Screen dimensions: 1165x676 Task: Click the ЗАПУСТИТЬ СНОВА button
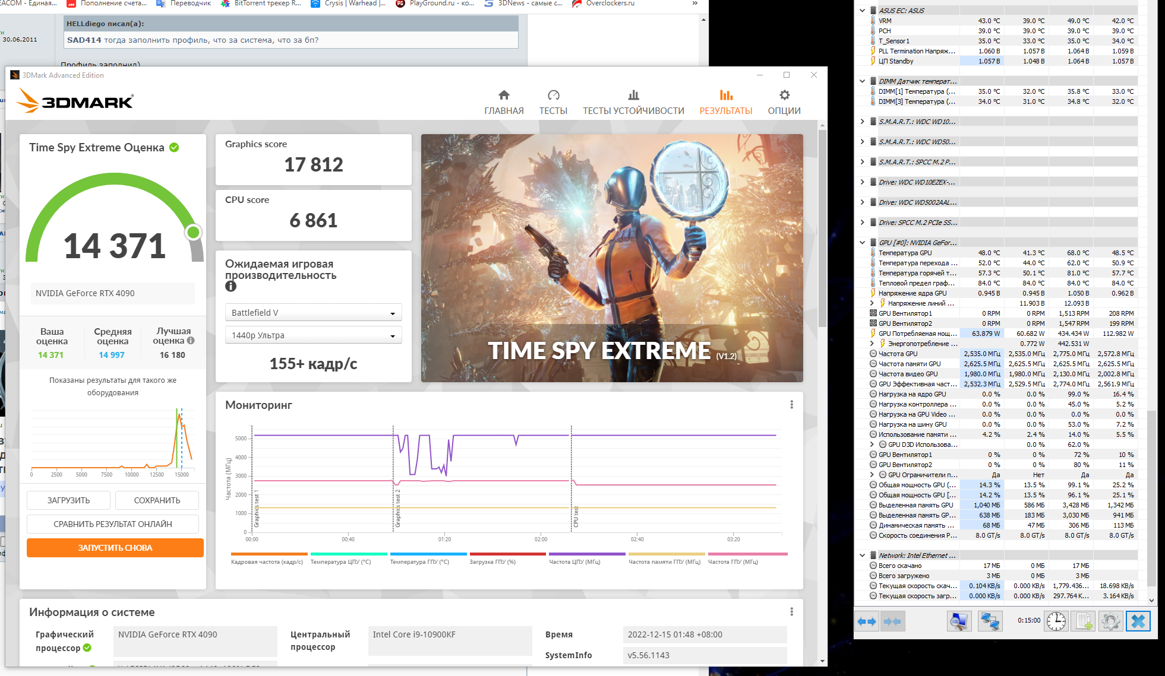[115, 548]
